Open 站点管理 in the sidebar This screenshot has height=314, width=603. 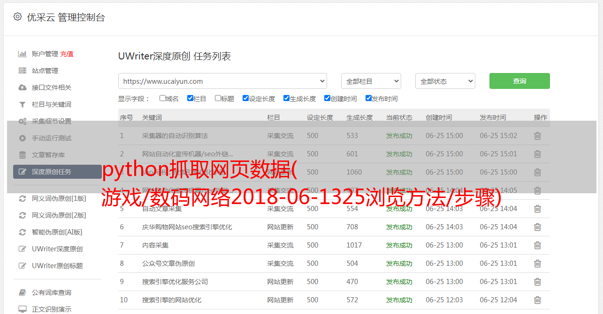(45, 71)
